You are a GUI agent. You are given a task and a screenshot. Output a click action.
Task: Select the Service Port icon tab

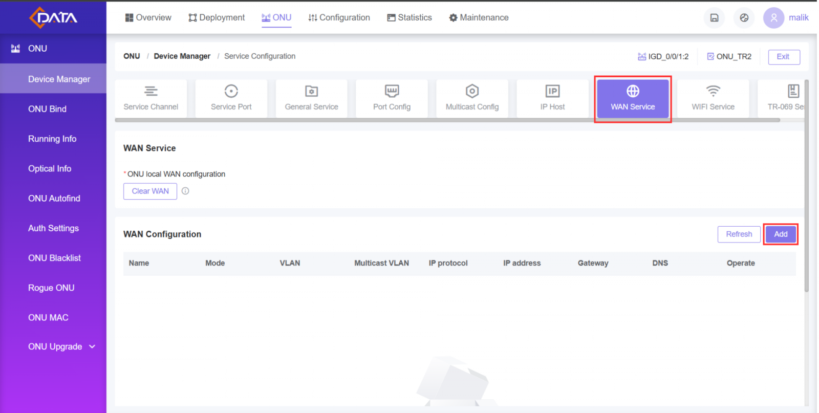click(231, 98)
